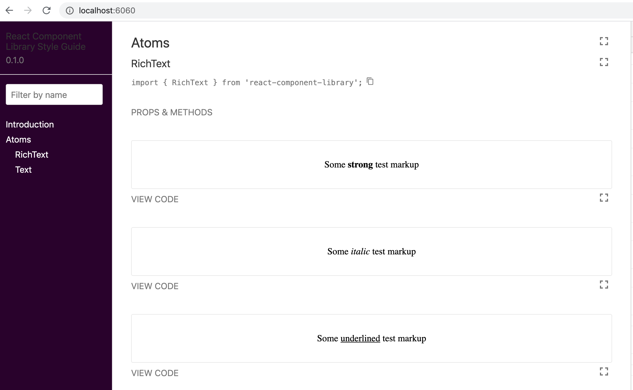Expand VIEW CODE under italic example
This screenshot has width=633, height=390.
[155, 286]
